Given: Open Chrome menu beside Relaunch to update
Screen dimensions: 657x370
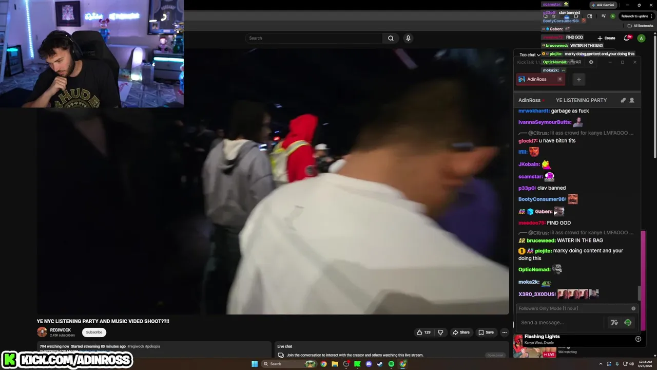Looking at the screenshot, I should [x=651, y=16].
